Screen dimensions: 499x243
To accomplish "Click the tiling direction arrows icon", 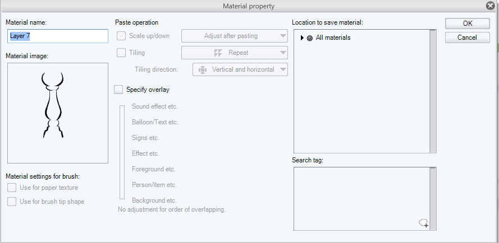I will pos(203,69).
